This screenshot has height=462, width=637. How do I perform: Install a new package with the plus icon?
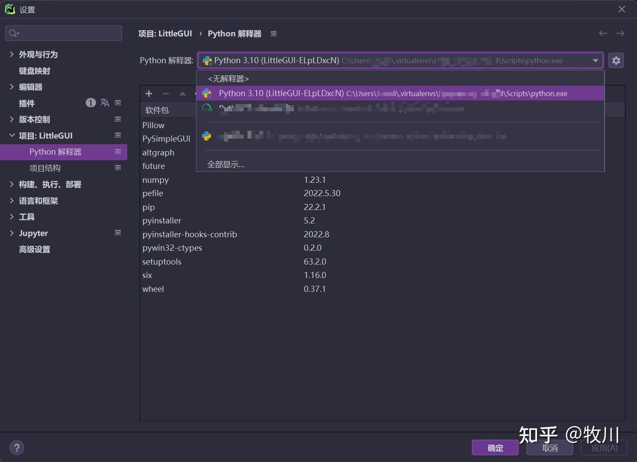[x=149, y=93]
